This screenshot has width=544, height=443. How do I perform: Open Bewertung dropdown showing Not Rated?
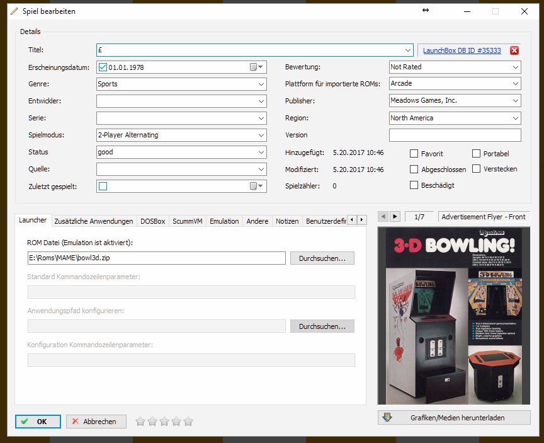516,67
